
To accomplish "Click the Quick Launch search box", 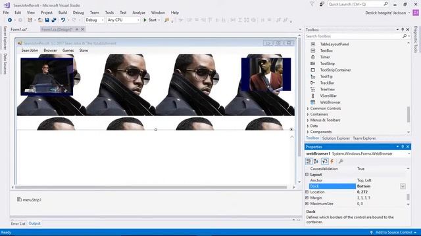I will click(x=358, y=5).
